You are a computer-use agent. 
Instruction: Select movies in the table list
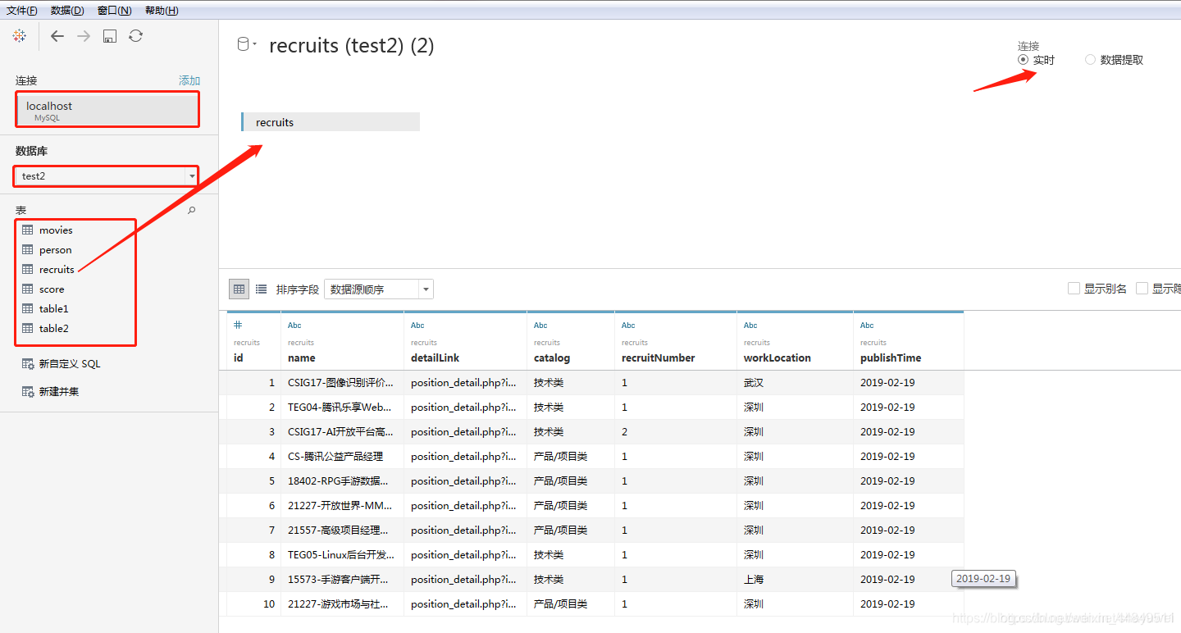coord(56,230)
